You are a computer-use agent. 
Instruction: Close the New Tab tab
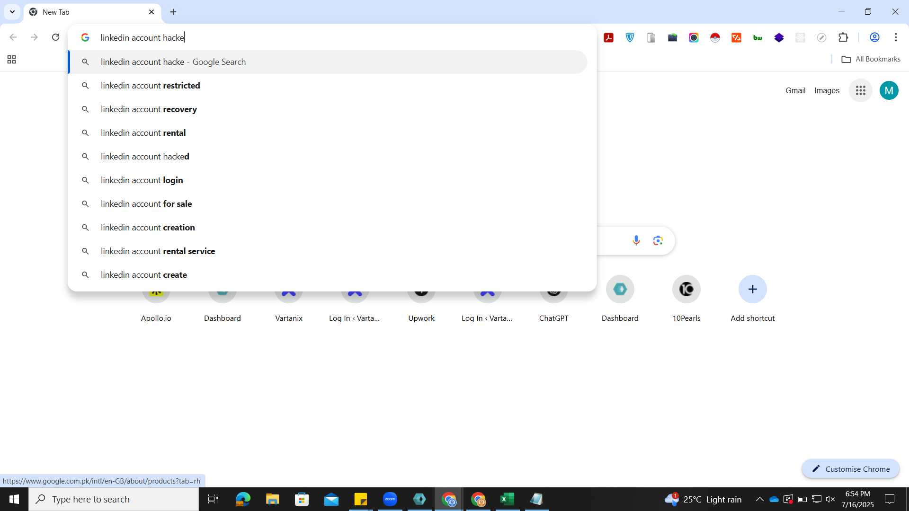(x=151, y=12)
